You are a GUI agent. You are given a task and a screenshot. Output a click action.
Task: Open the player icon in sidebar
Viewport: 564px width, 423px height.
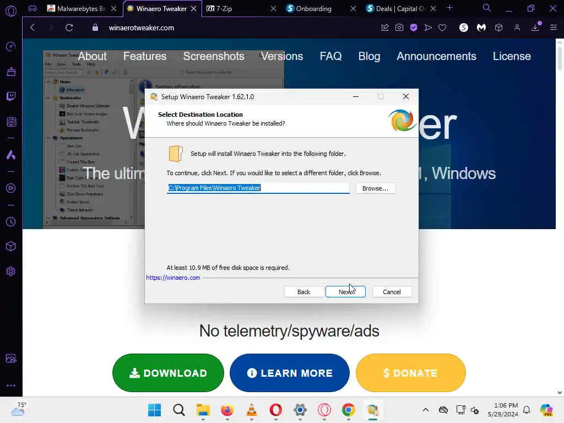(x=11, y=188)
